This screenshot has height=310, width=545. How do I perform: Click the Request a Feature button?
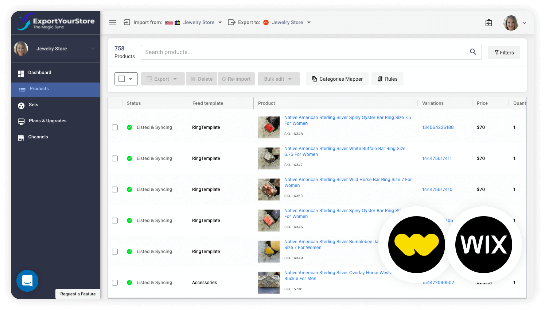[78, 294]
